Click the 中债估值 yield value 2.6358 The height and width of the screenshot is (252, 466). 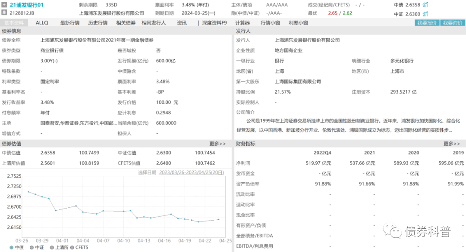(48, 153)
